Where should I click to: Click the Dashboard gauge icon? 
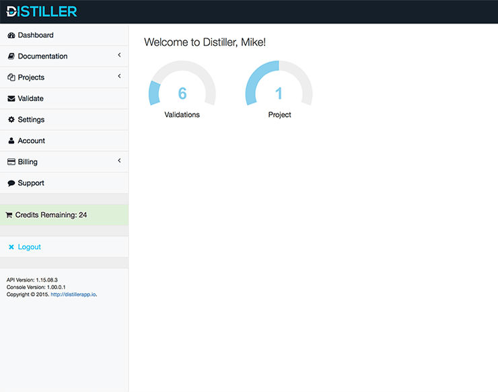(11, 35)
